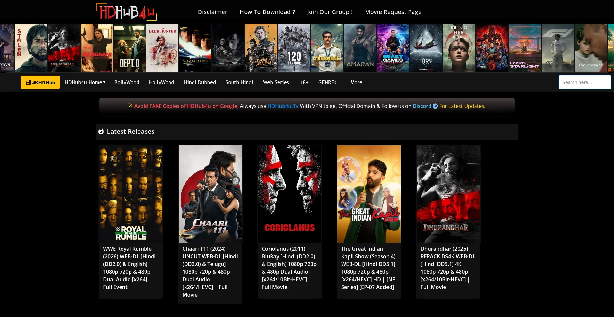Click the flame icon beside Latest Releases
Viewport: 614px width, 317px height.
coord(101,132)
